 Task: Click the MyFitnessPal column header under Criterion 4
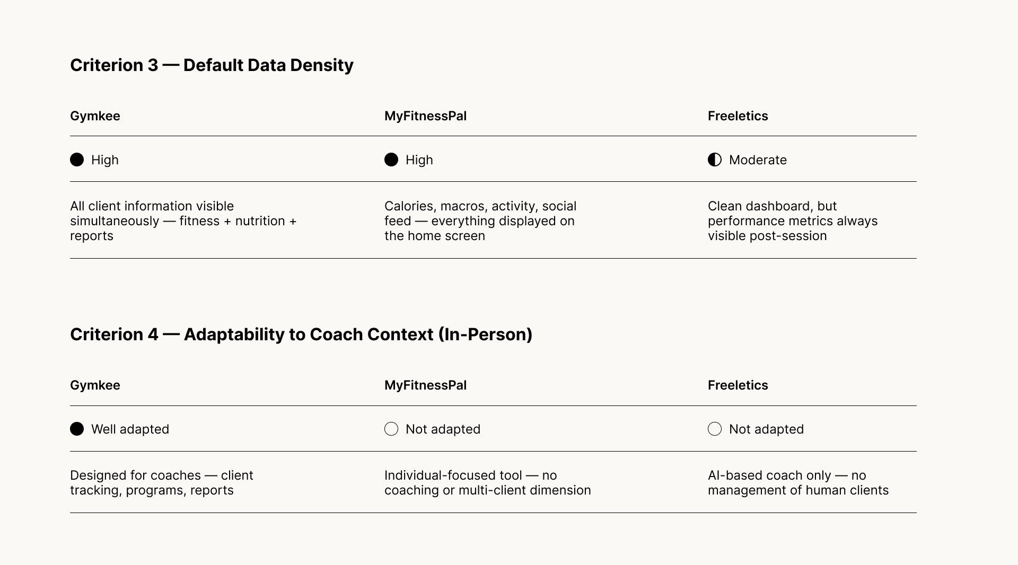tap(425, 385)
